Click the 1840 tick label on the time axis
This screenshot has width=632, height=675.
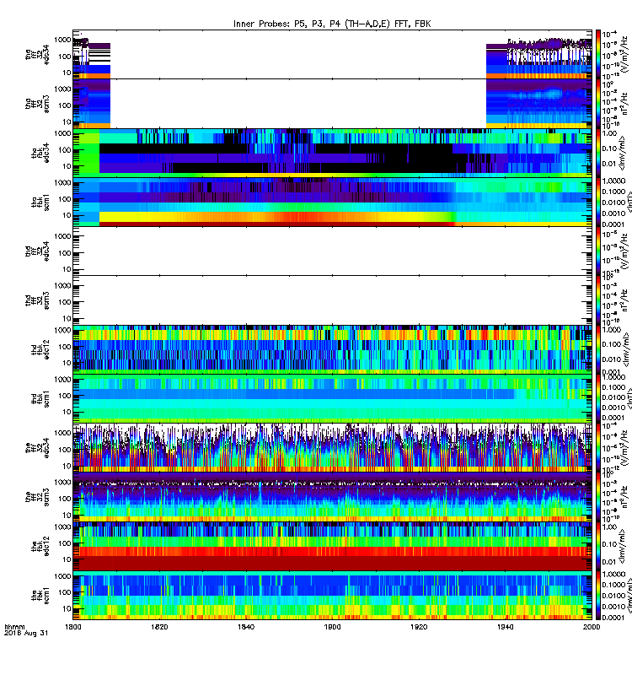pos(246,627)
